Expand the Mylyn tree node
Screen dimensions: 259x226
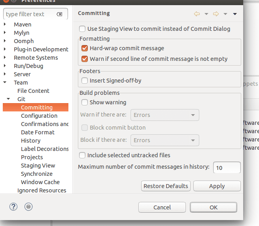pos(5,32)
